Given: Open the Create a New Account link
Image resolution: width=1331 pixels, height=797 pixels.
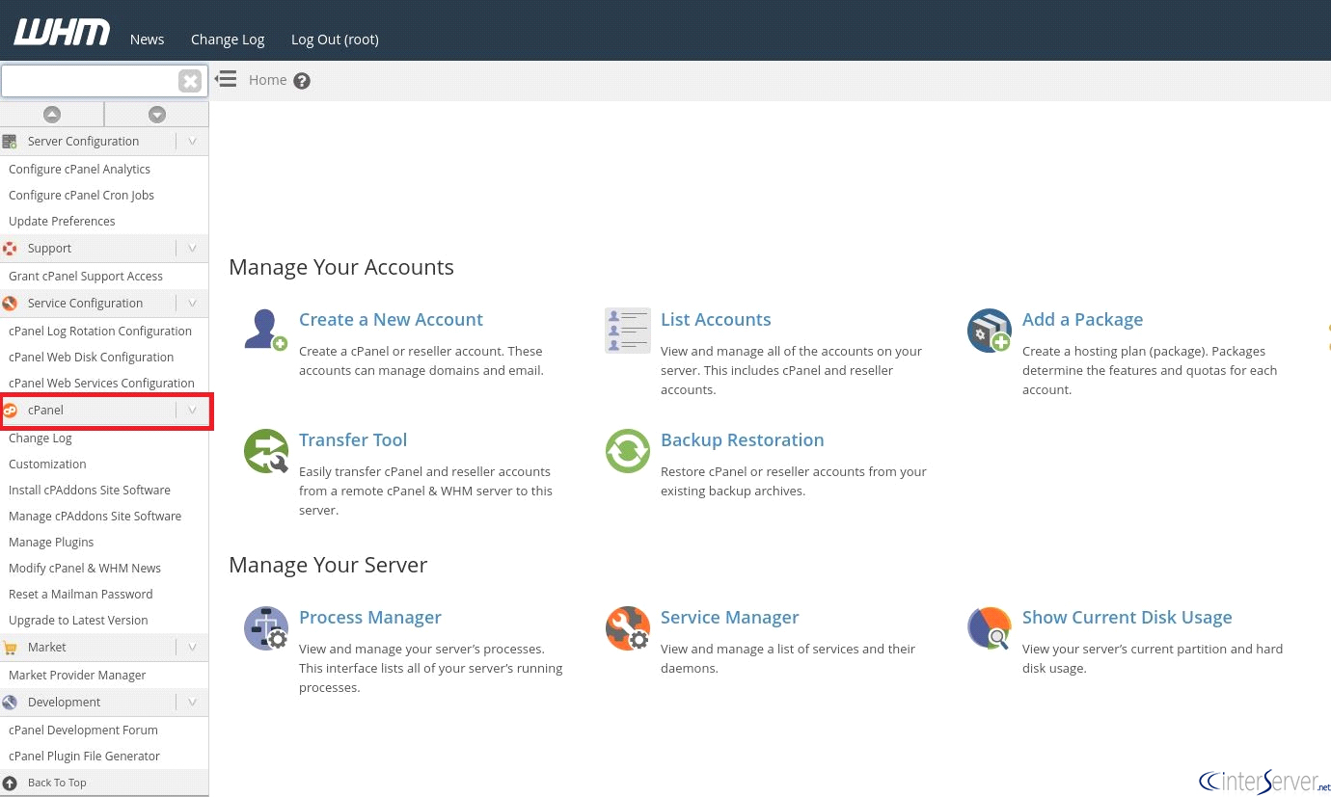Looking at the screenshot, I should (x=391, y=320).
